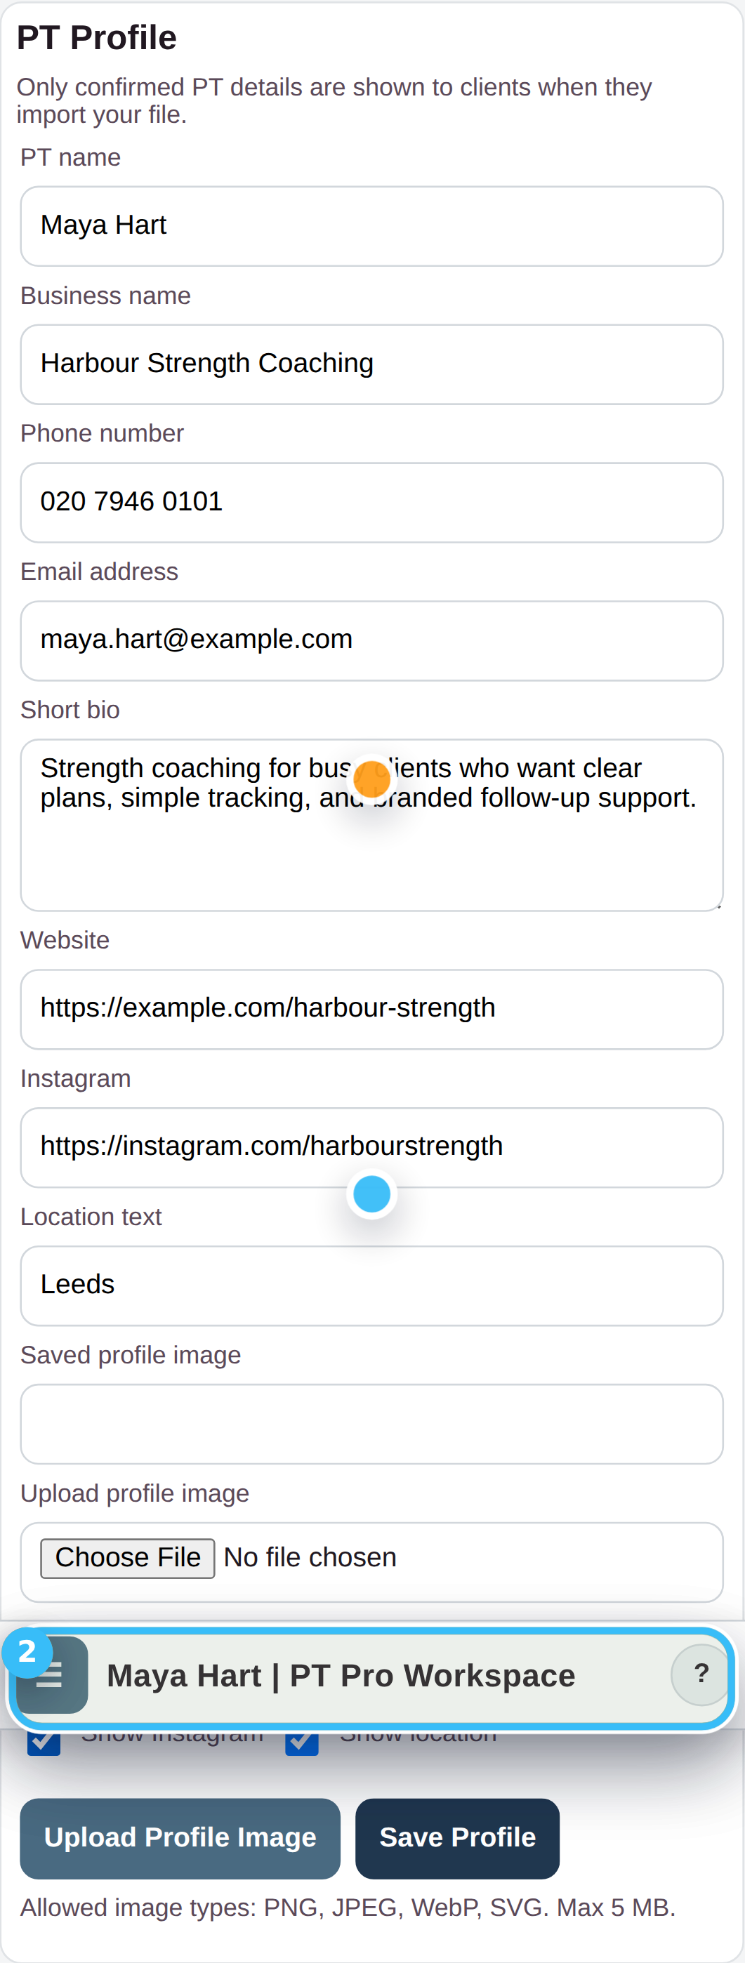
Task: Click the Save Profile button
Action: [456, 1838]
